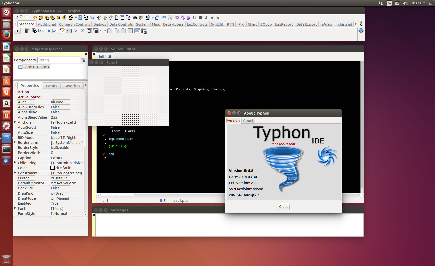Screen dimensions: 435x266
Task: Expand the Anchors property
Action: [15, 122]
